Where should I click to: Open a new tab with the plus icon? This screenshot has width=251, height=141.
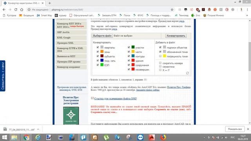coord(50,3)
